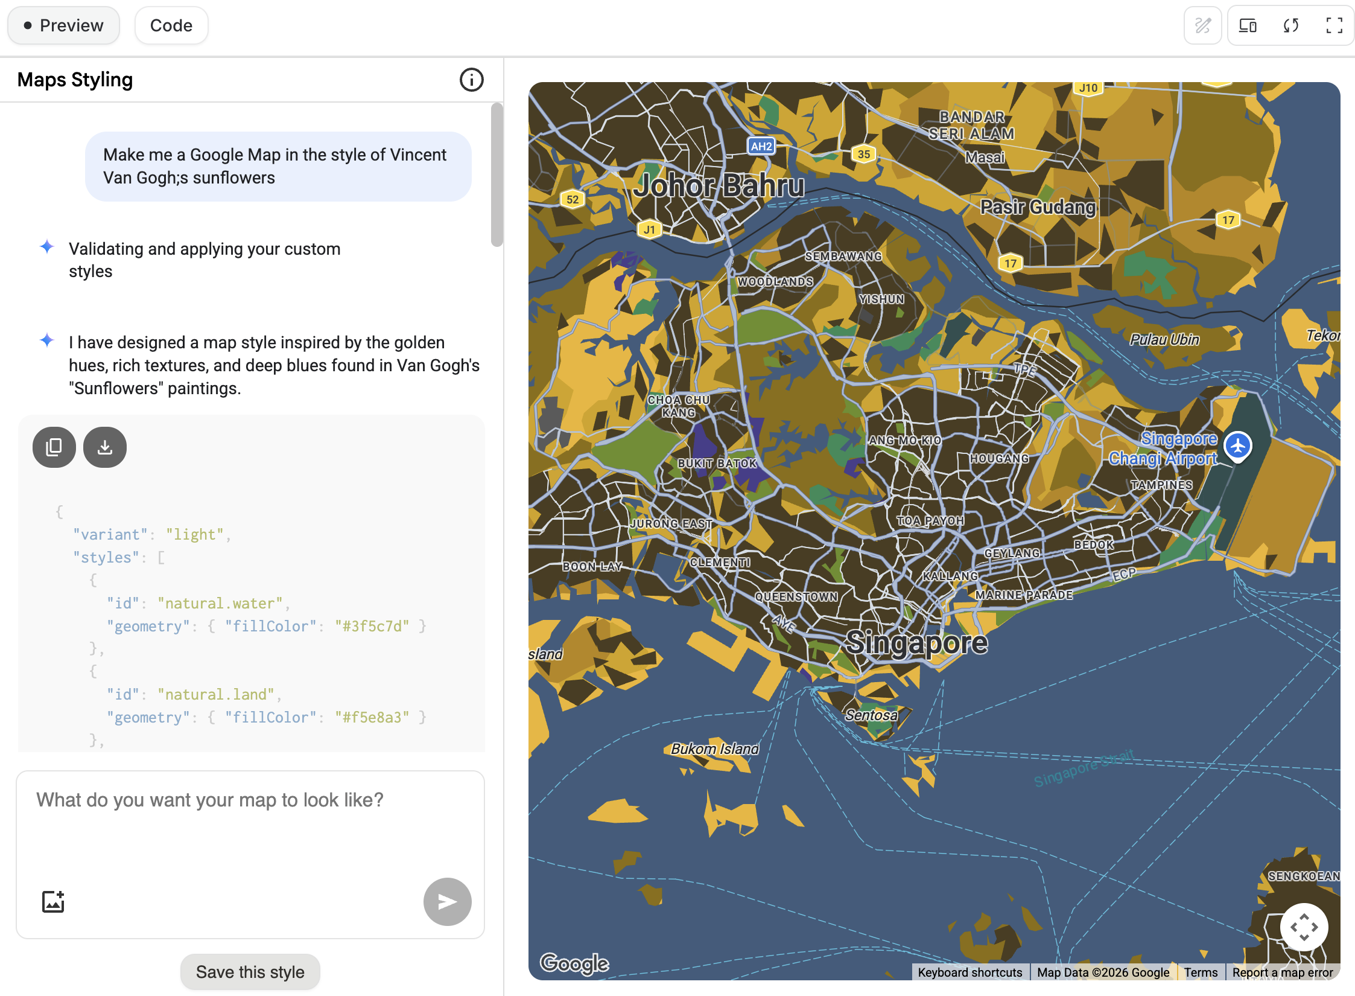Click the SEMBAWANG district label
1355x996 pixels.
(x=843, y=257)
